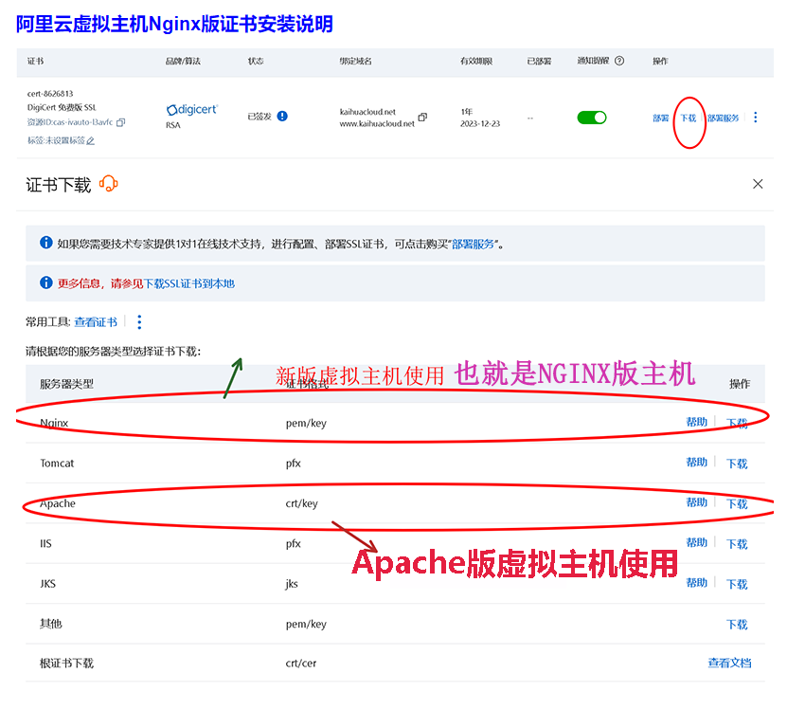The image size is (805, 710).
Task: Click the status info icon beside 已签发
Action: pos(282,117)
